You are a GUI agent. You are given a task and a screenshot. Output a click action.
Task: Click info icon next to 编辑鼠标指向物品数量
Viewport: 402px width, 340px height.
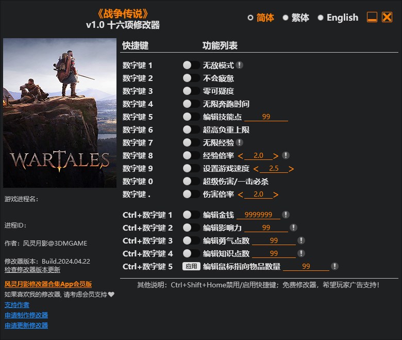tap(335, 266)
